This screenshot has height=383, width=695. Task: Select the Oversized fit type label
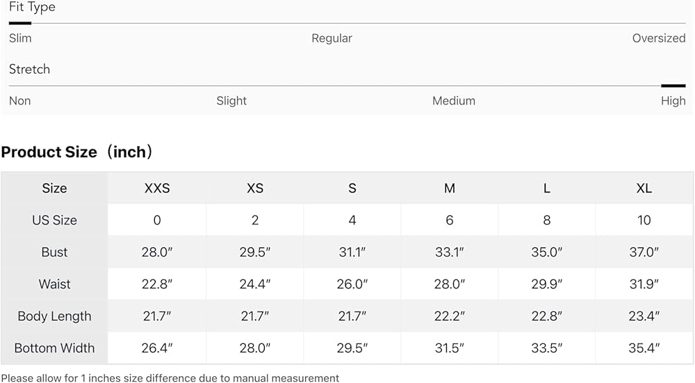click(x=659, y=38)
